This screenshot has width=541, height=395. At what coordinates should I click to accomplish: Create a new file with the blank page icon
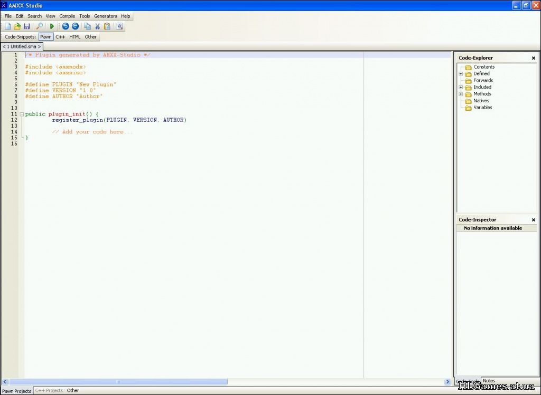[x=7, y=26]
